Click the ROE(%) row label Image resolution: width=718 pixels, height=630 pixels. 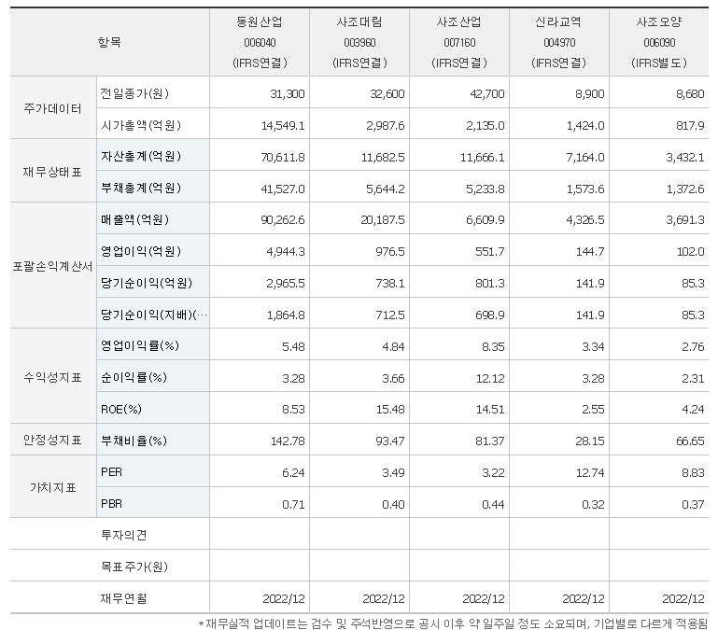click(x=120, y=409)
